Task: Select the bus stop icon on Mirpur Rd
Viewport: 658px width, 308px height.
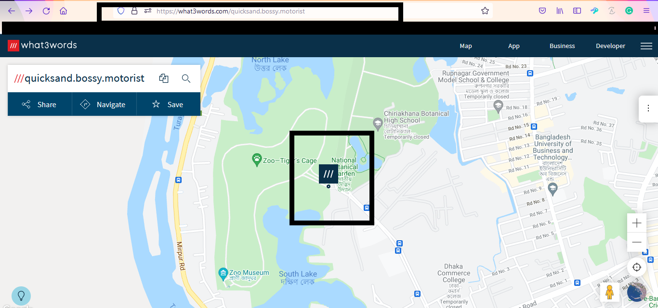Action: pyautogui.click(x=179, y=180)
